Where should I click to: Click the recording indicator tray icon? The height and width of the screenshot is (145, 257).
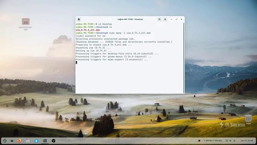[199, 141]
